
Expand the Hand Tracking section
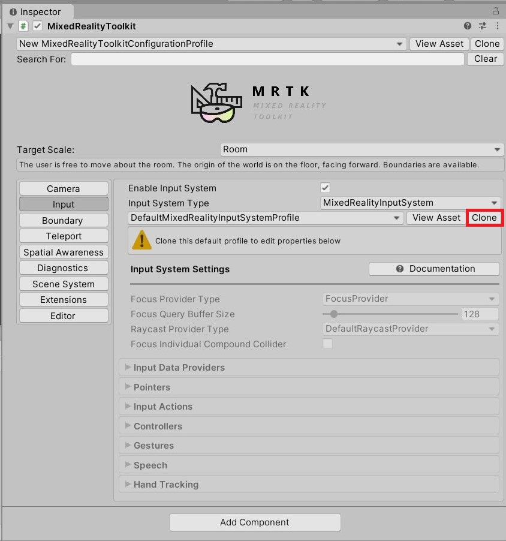pos(309,485)
